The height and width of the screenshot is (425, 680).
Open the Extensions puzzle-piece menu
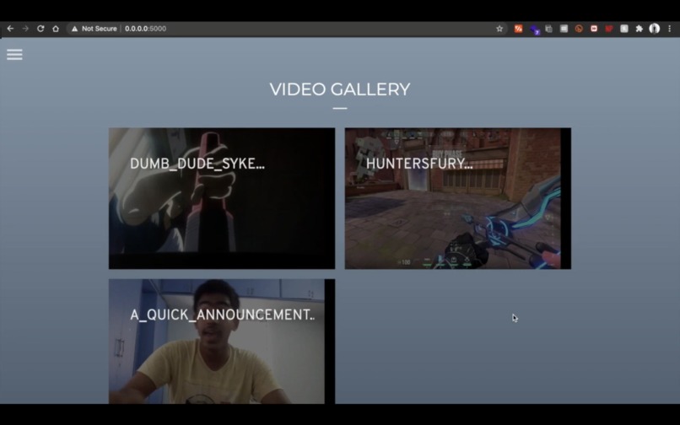pos(640,29)
